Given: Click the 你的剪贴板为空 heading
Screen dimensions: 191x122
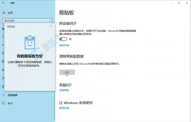Looking at the screenshot, I should (x=30, y=56).
